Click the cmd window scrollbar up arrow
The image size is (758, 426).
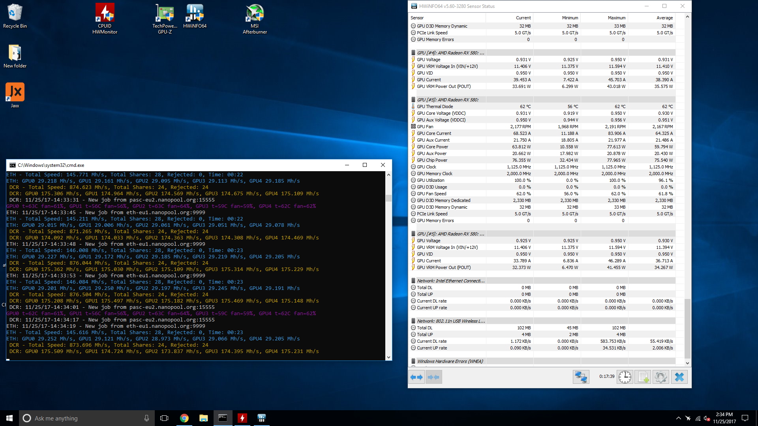(388, 174)
